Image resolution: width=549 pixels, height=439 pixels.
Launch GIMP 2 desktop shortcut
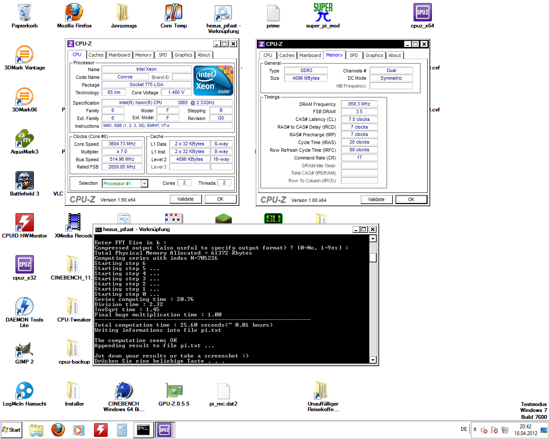(24, 352)
